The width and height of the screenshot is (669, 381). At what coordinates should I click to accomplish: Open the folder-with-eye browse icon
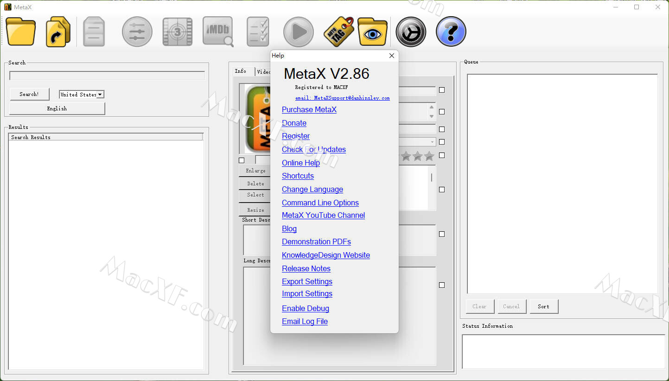coord(372,32)
